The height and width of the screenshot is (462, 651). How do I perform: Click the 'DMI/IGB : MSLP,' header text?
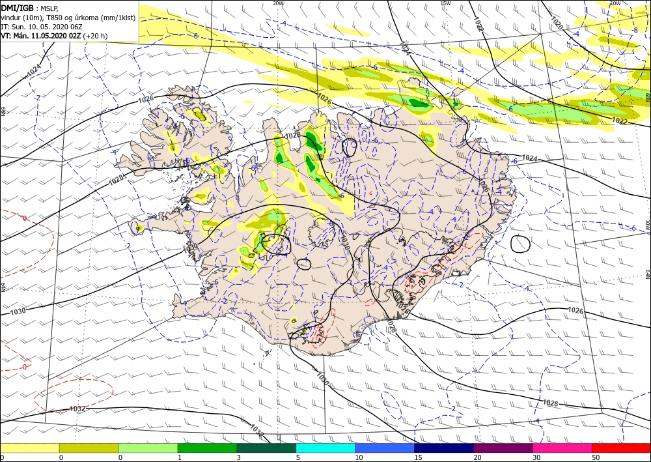point(30,8)
